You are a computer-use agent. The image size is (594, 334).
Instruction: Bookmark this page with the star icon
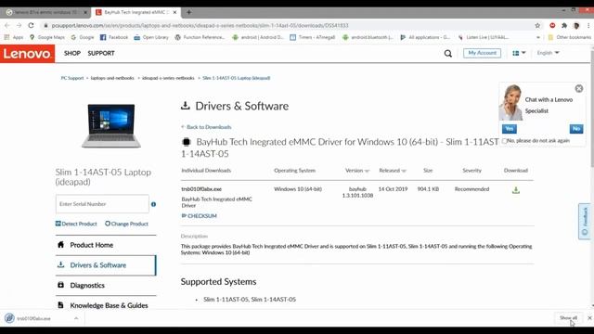(537, 25)
